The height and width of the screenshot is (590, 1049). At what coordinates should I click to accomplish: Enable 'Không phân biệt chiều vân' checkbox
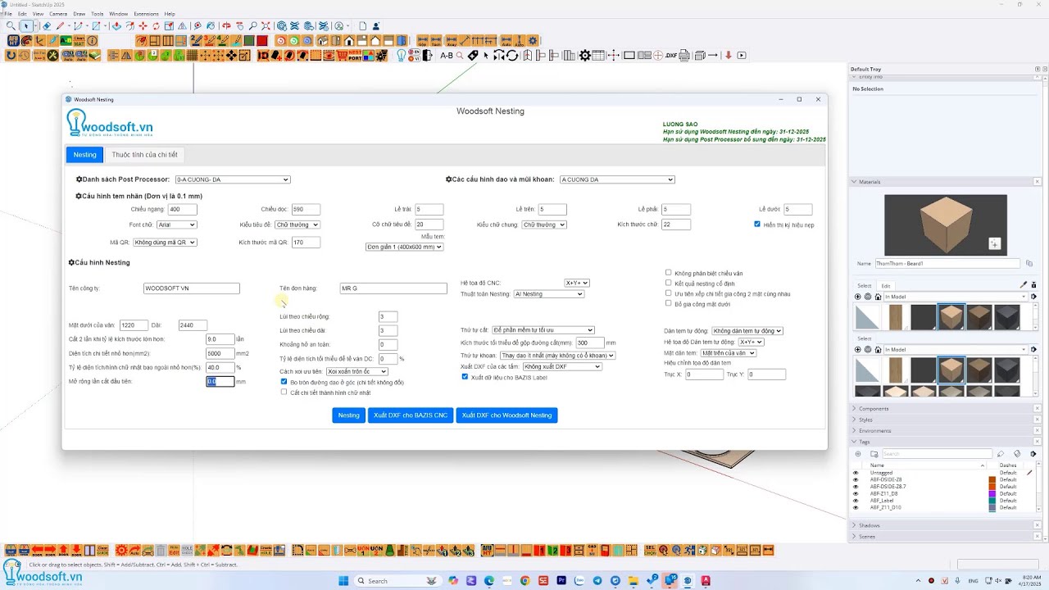click(669, 273)
